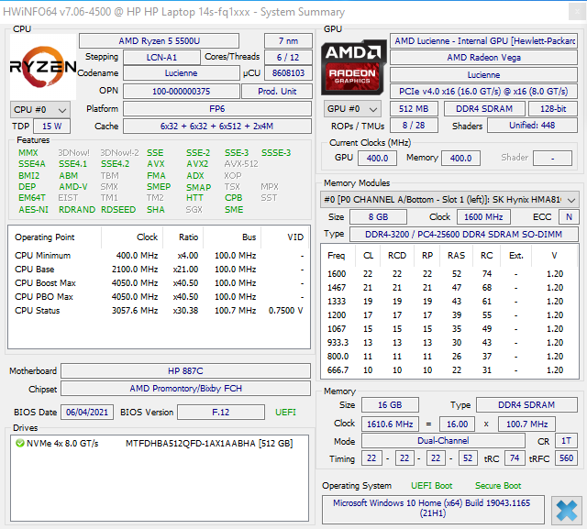Click the 6 / 12 cores/threads value
The height and width of the screenshot is (529, 587).
pyautogui.click(x=288, y=57)
